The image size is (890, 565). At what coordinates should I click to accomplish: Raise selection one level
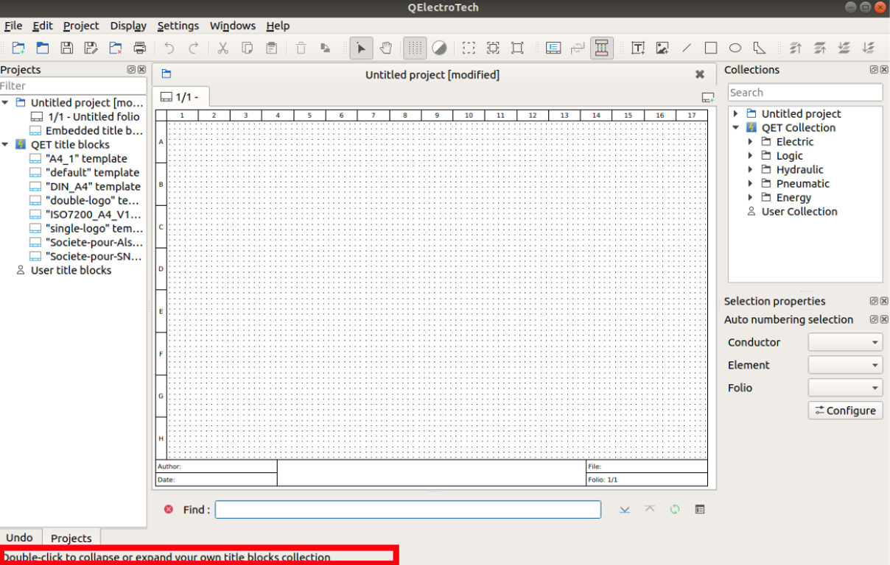point(820,48)
